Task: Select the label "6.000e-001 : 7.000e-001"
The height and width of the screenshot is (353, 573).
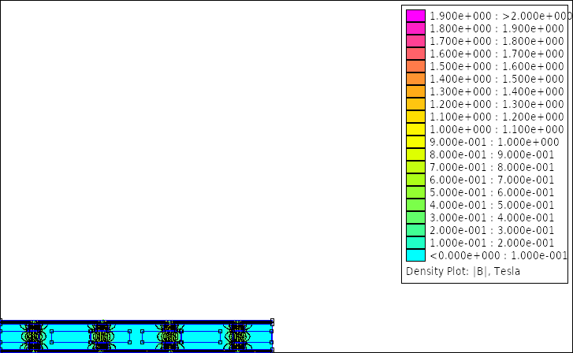Action: [x=492, y=180]
